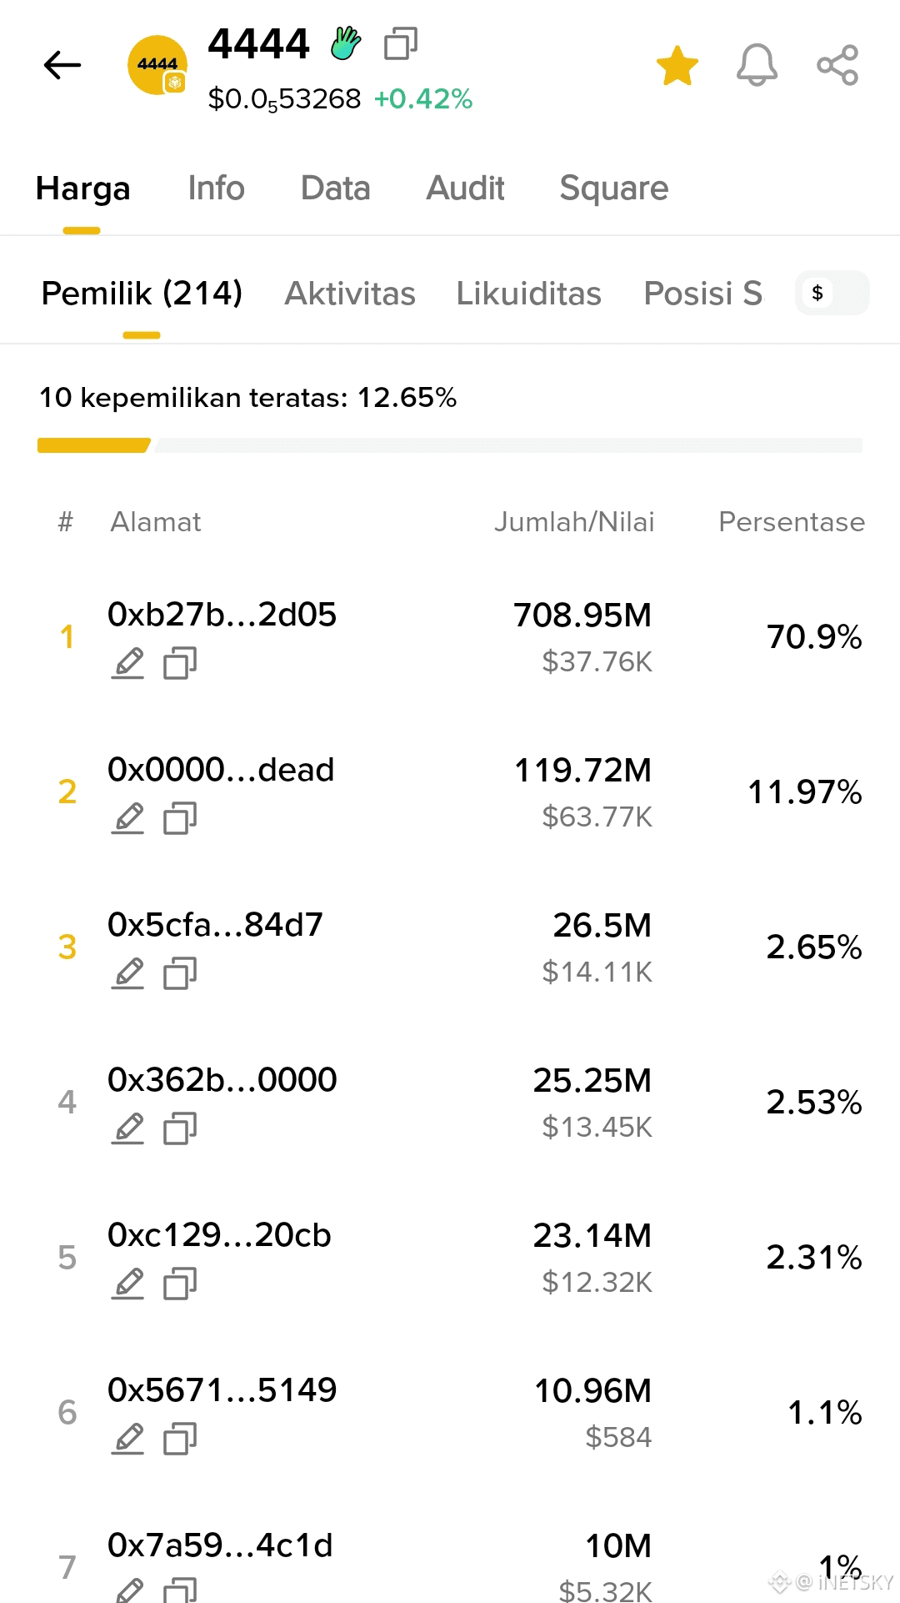Toggle the dollar currency switch

[832, 293]
